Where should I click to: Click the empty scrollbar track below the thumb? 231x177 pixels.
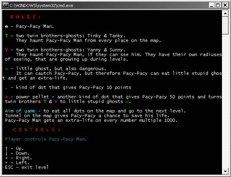pos(225,101)
